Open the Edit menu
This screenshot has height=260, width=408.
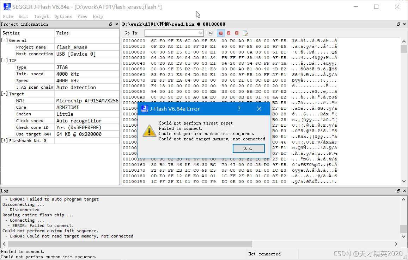coord(23,16)
